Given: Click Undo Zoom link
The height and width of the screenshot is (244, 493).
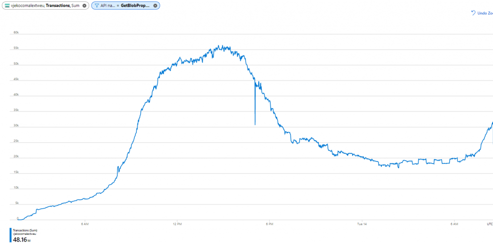Looking at the screenshot, I should point(485,13).
